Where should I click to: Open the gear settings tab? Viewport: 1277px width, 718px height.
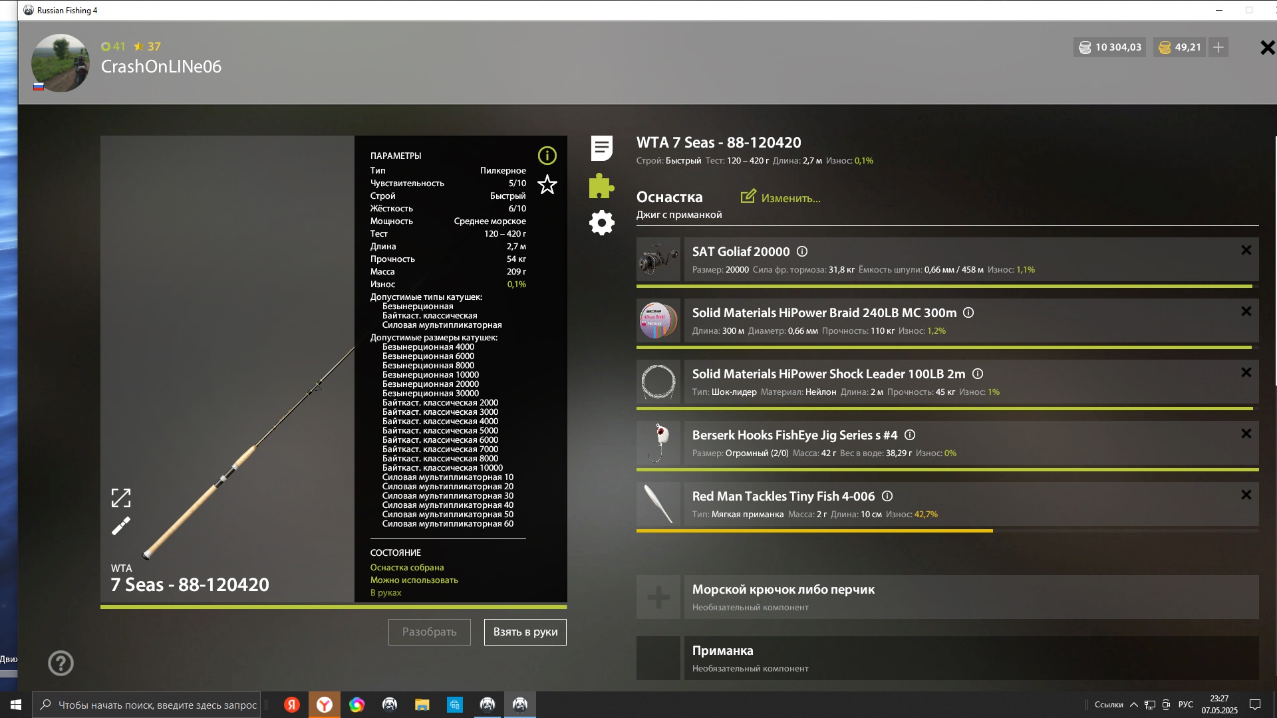coord(601,223)
